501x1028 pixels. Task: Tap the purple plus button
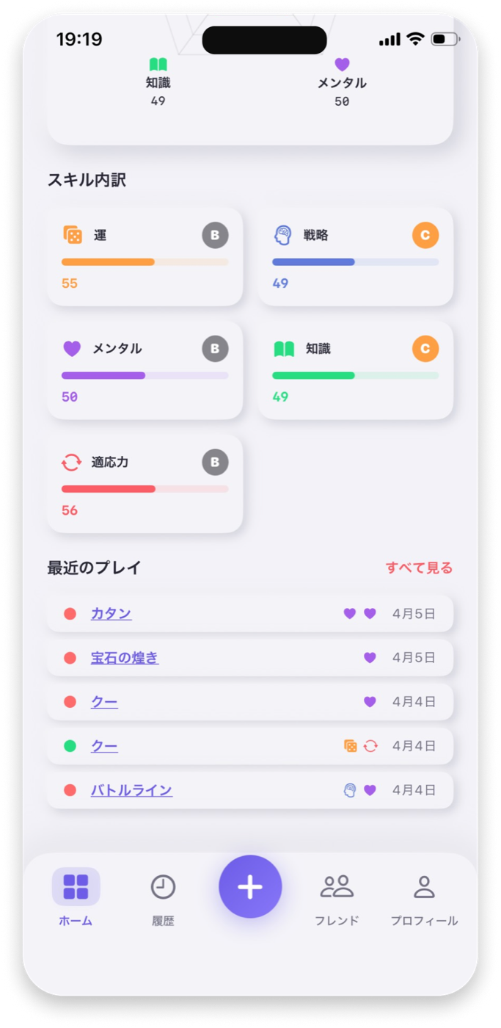(x=250, y=886)
